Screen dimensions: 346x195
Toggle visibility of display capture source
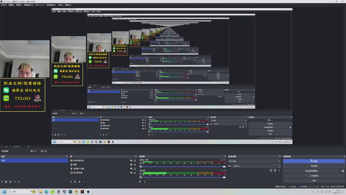131,172
